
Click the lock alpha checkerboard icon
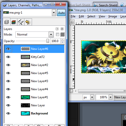(x=62, y=35)
